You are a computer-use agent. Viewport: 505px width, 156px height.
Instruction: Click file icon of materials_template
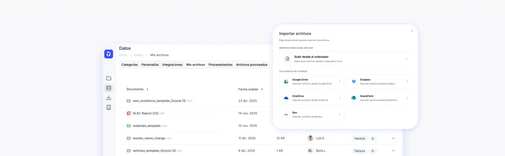[129, 126]
